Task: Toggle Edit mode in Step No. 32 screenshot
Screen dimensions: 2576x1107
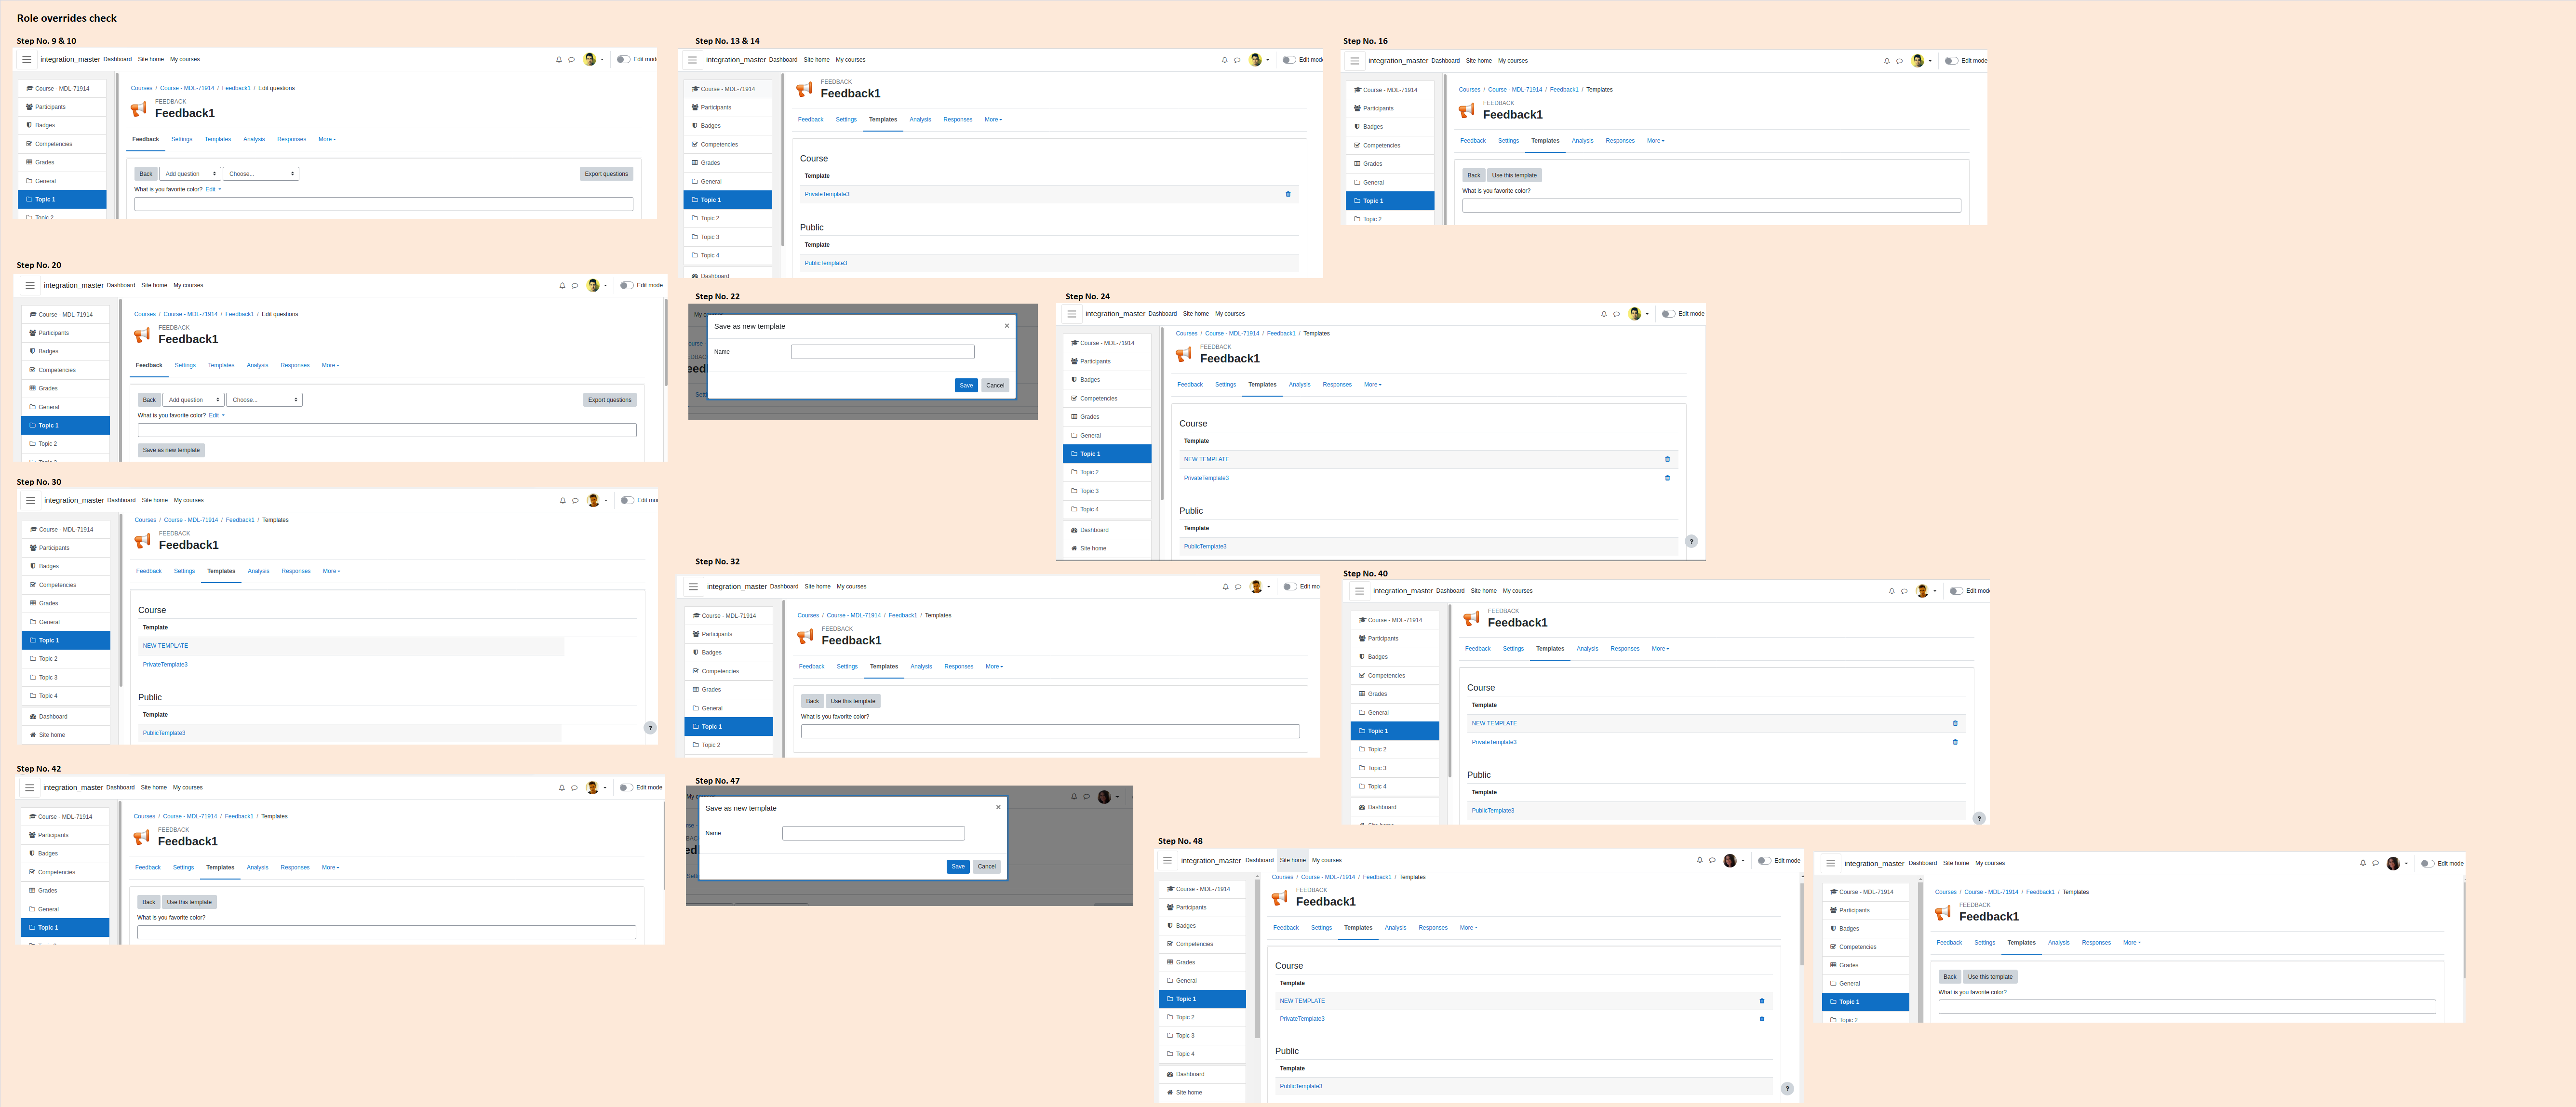Action: 1290,587
